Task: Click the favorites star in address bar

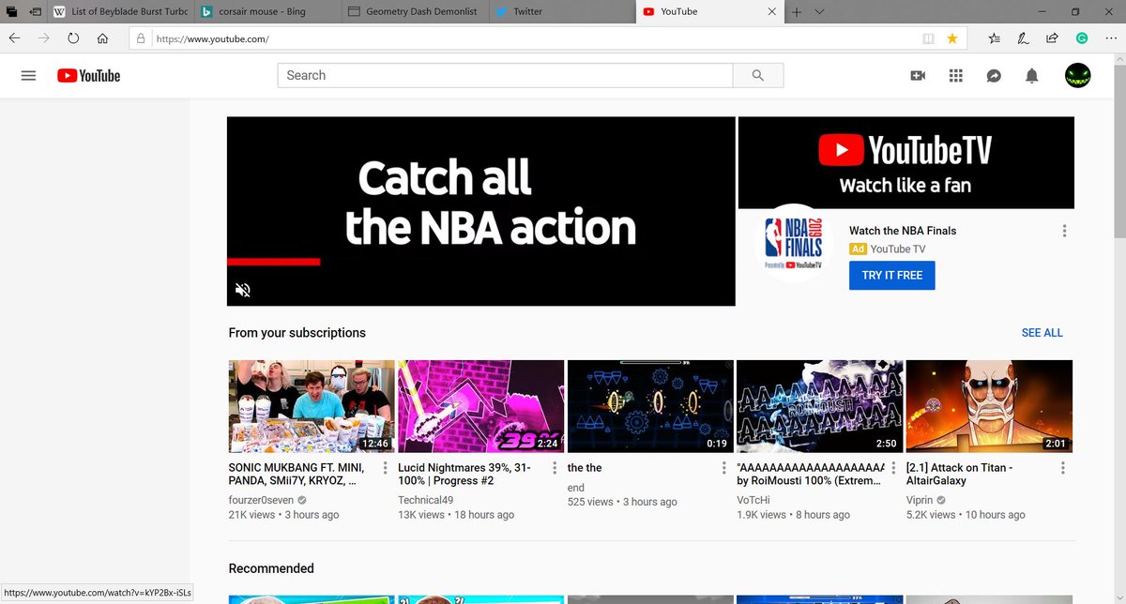Action: click(952, 38)
